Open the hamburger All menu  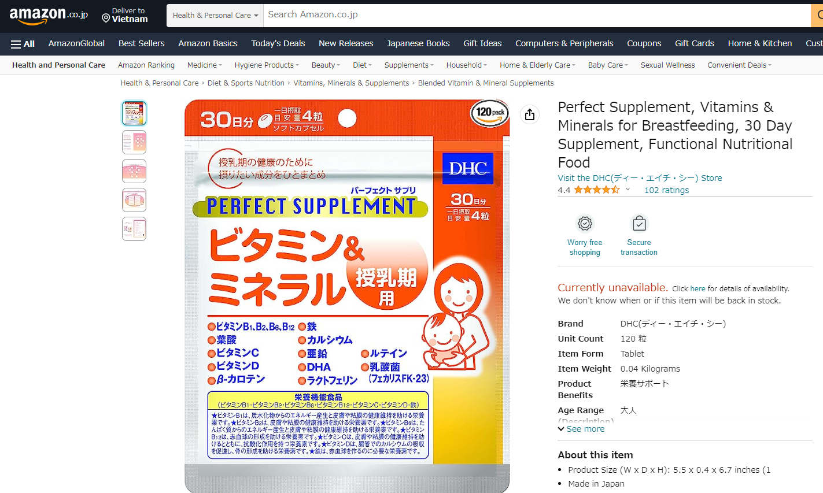pyautogui.click(x=23, y=43)
